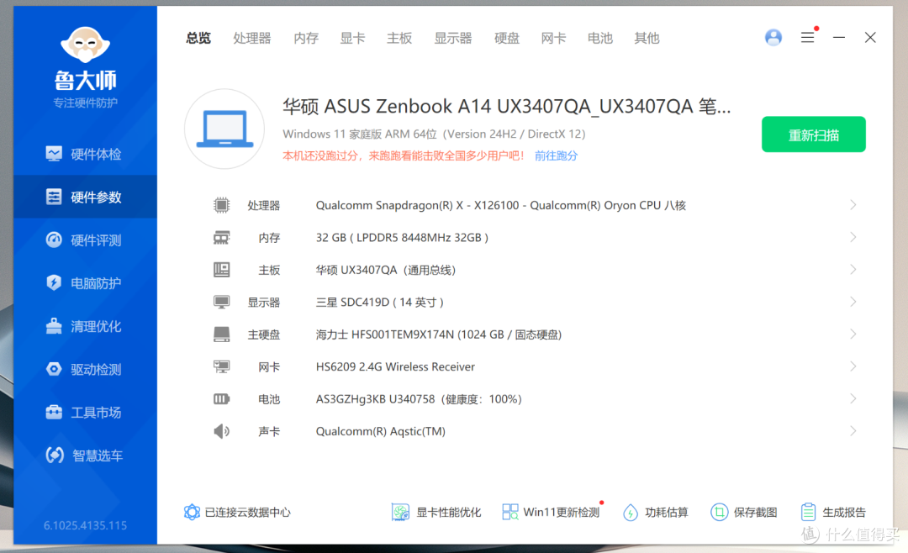Viewport: 908px width, 553px height.
Task: Switch to the 总览 tab
Action: (198, 38)
